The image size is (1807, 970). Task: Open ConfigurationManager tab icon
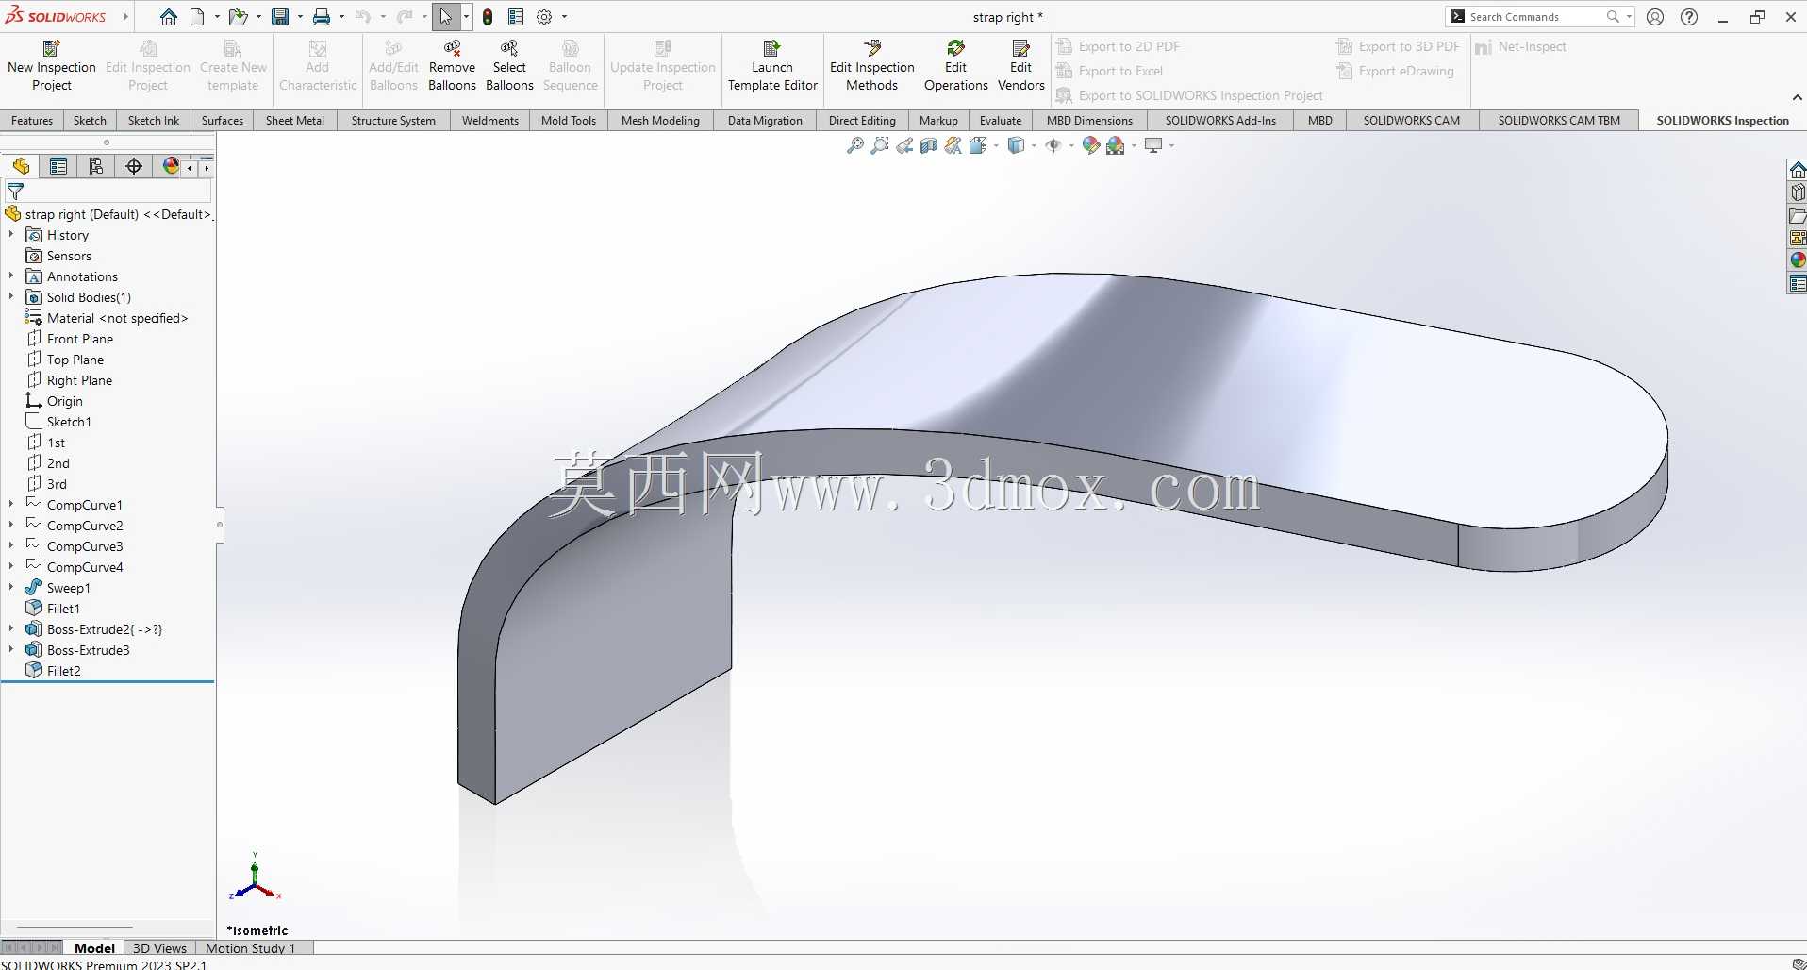click(x=96, y=166)
